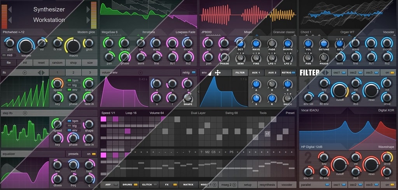Click filter 2 reso knob
The height and width of the screenshot is (190, 398).
coord(371,165)
